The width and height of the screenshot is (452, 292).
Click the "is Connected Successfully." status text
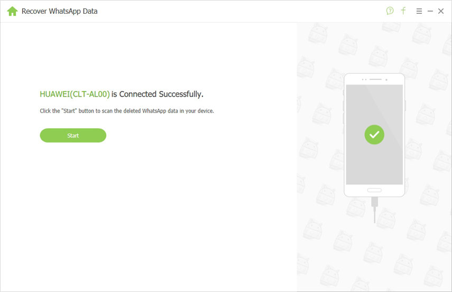tap(158, 94)
